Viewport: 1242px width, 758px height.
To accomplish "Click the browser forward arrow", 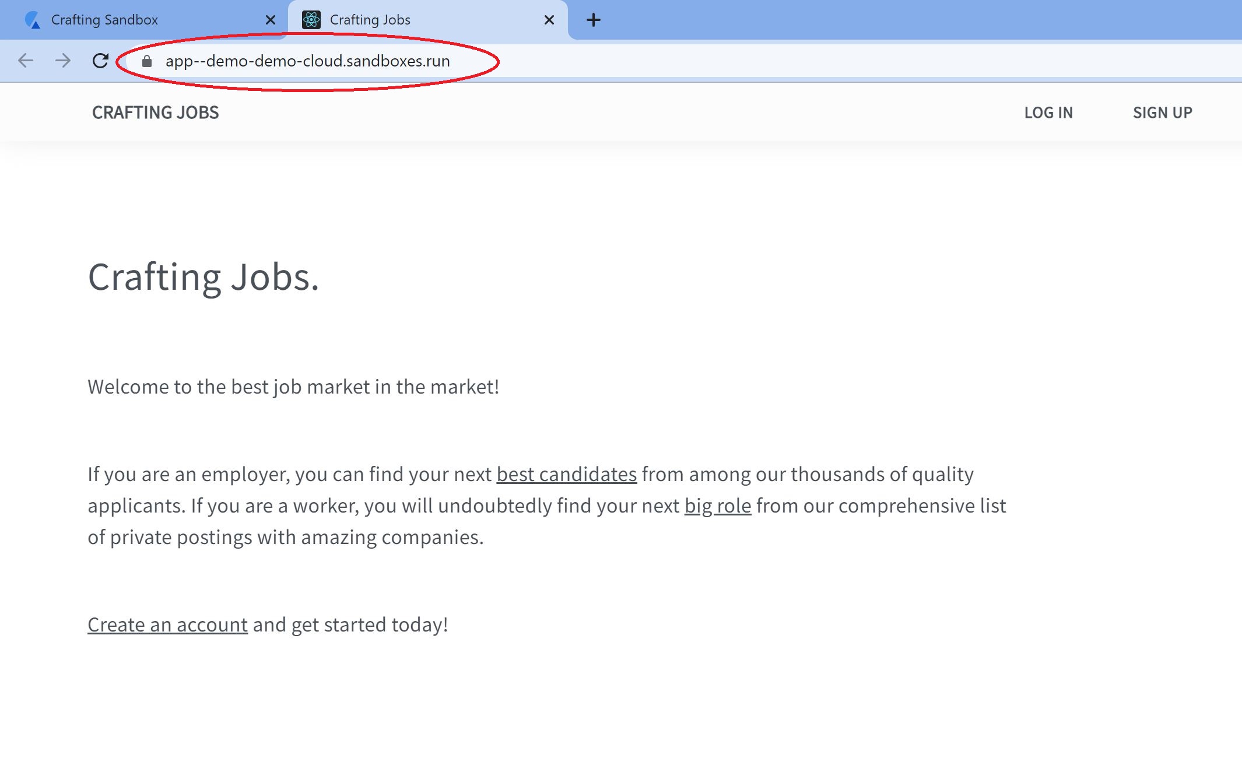I will click(x=63, y=61).
